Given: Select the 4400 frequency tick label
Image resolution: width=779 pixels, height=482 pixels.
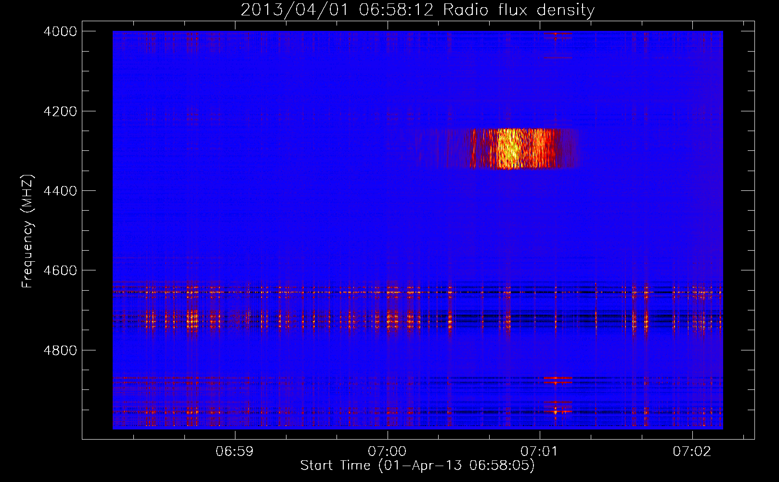Looking at the screenshot, I should (x=60, y=191).
